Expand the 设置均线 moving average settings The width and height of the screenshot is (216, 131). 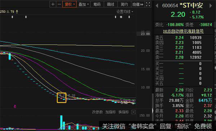point(125,12)
